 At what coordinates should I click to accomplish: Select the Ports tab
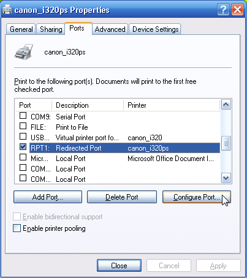click(x=78, y=28)
